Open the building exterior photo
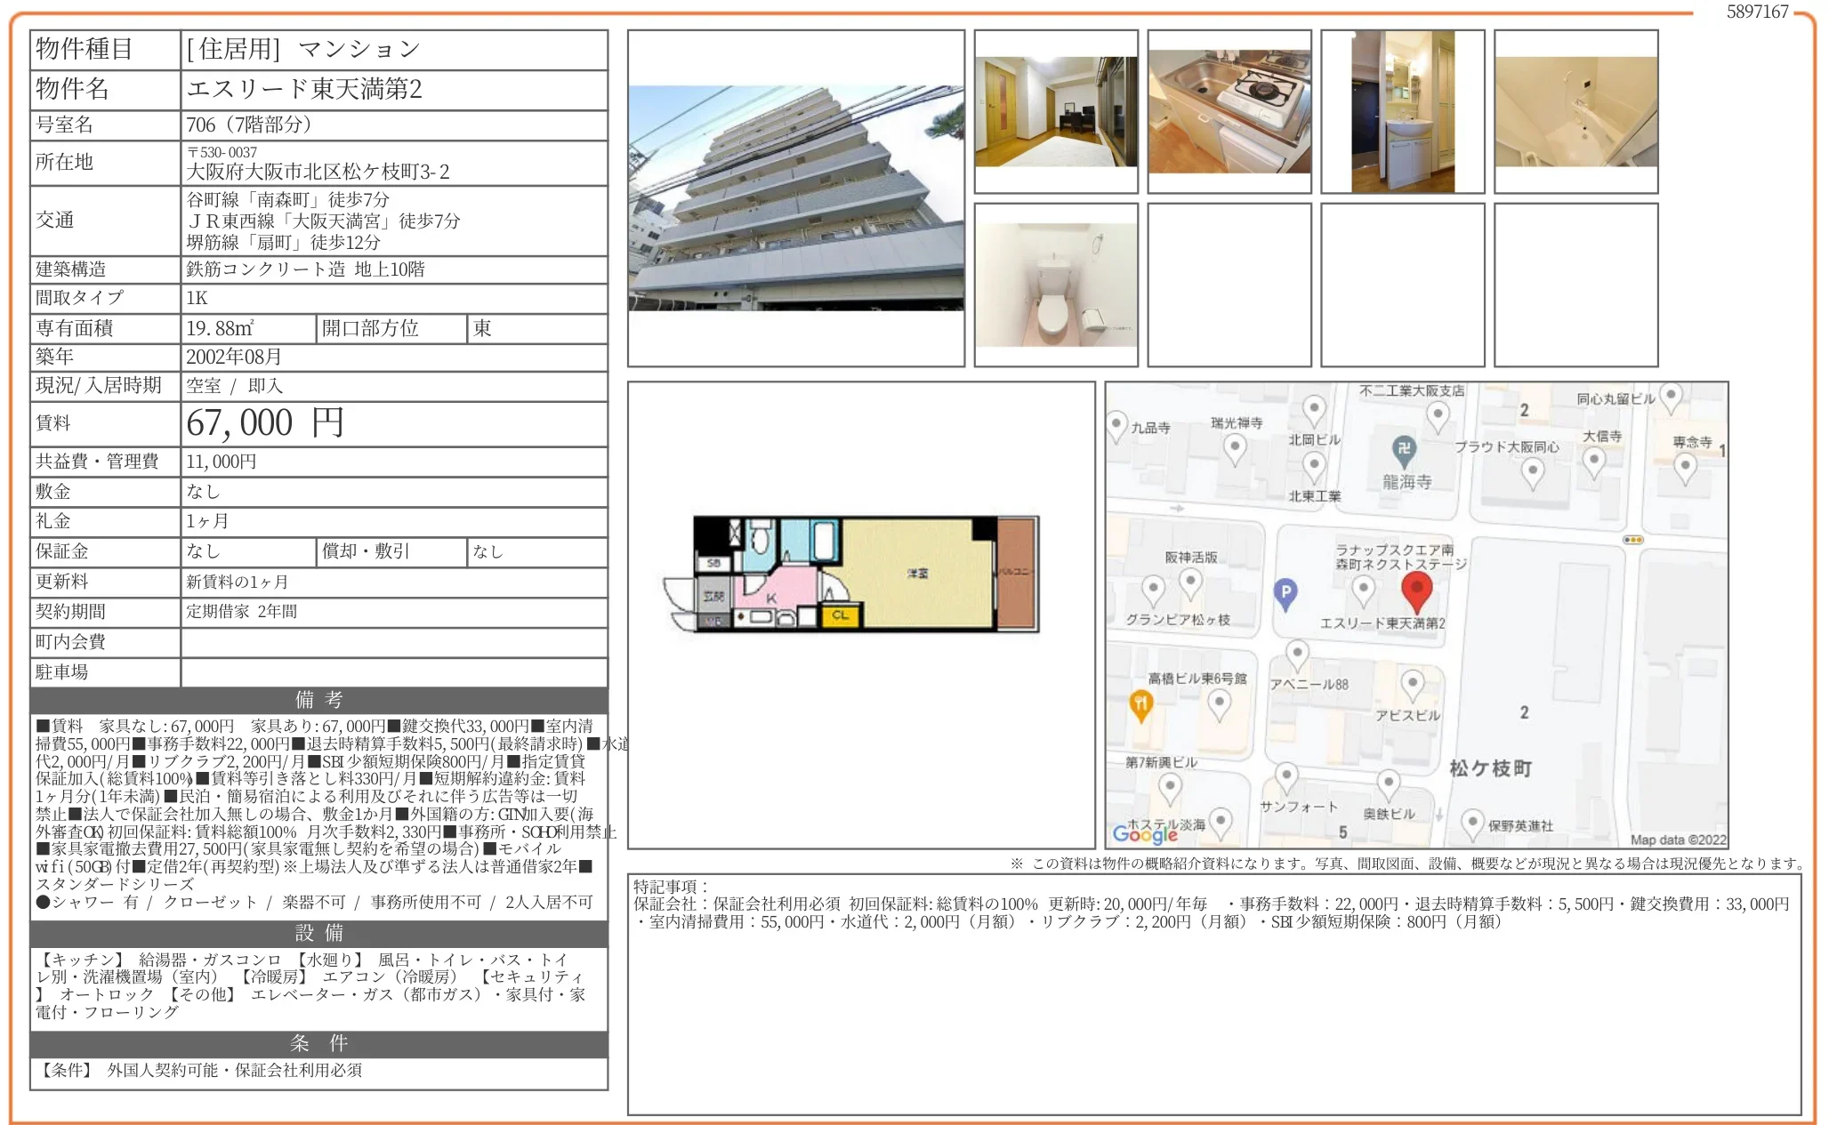Image resolution: width=1829 pixels, height=1125 pixels. (795, 198)
